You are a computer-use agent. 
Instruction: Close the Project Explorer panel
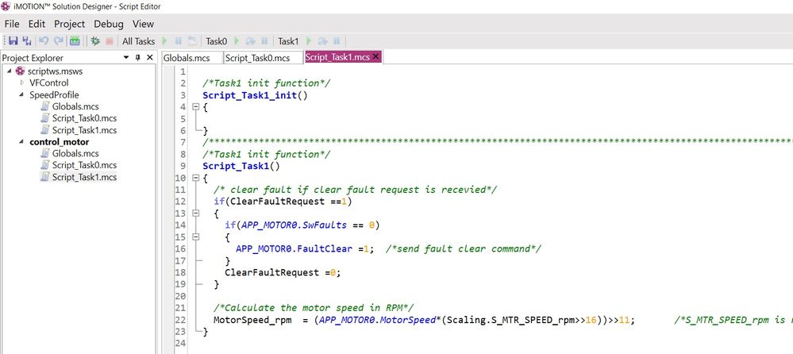(149, 58)
